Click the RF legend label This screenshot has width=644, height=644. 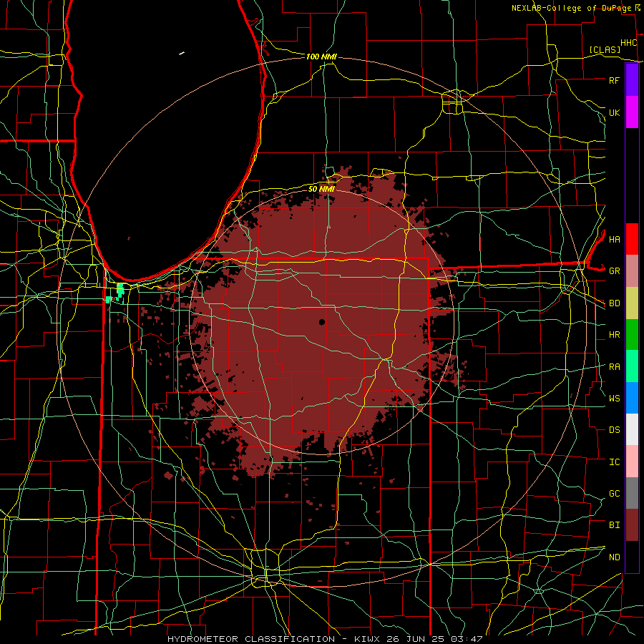coord(614,80)
